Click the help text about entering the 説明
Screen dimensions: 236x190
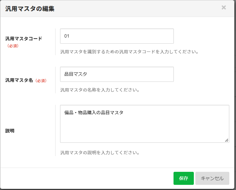tap(100, 153)
